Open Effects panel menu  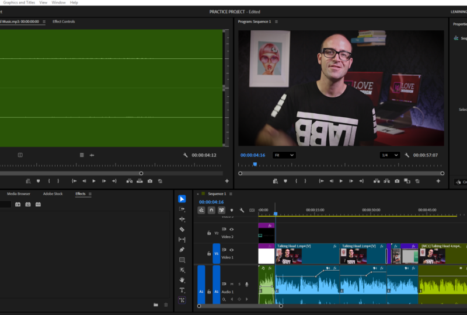click(90, 194)
